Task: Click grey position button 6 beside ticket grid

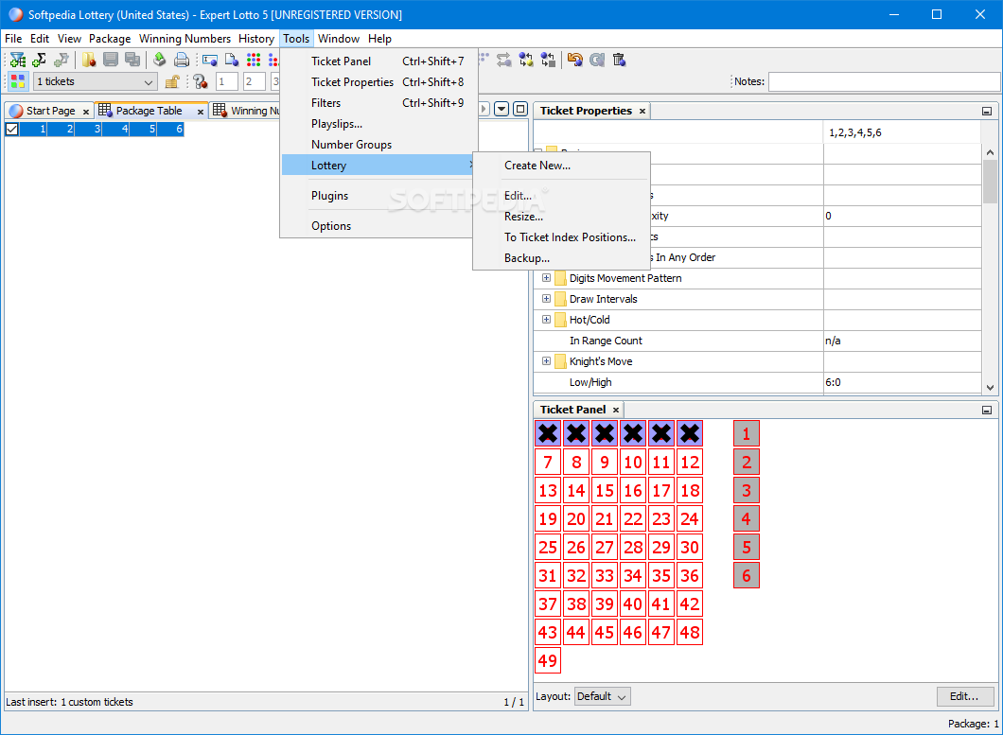Action: tap(746, 576)
